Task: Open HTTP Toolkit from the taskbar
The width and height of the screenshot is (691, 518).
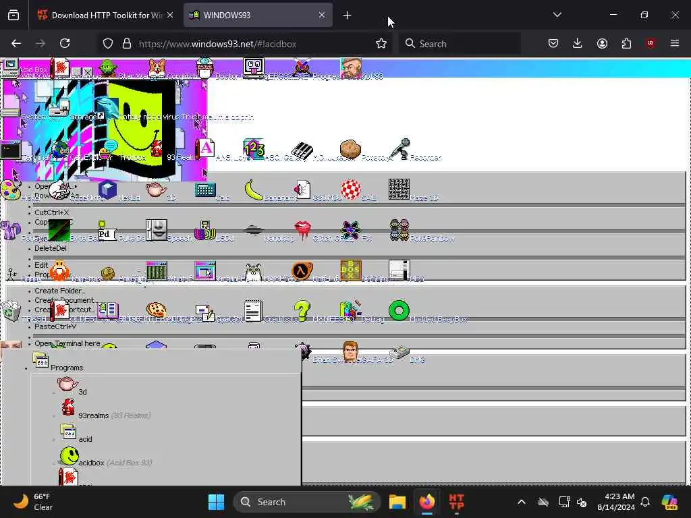Action: pos(456,502)
